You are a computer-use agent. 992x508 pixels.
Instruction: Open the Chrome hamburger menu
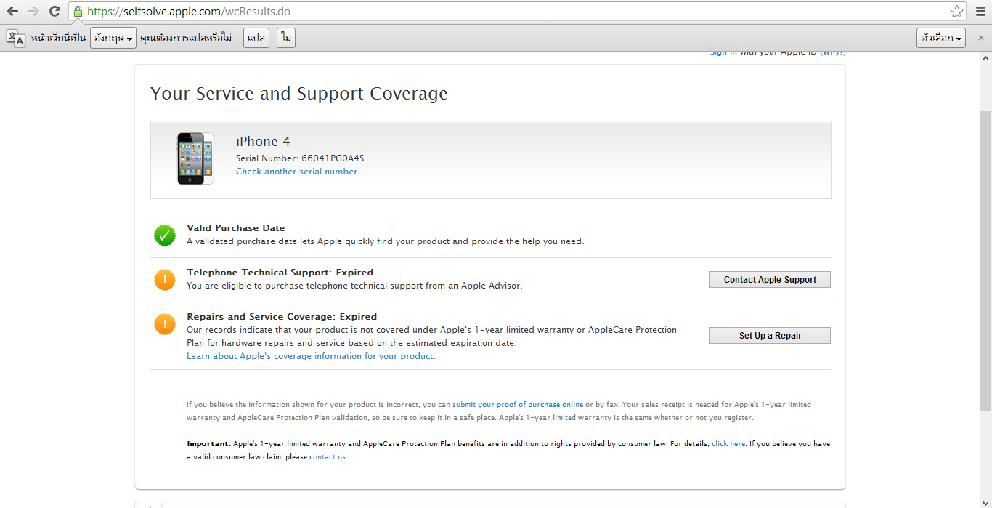(978, 12)
